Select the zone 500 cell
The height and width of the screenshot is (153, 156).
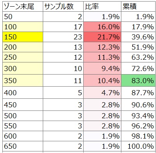[x=23, y=116]
